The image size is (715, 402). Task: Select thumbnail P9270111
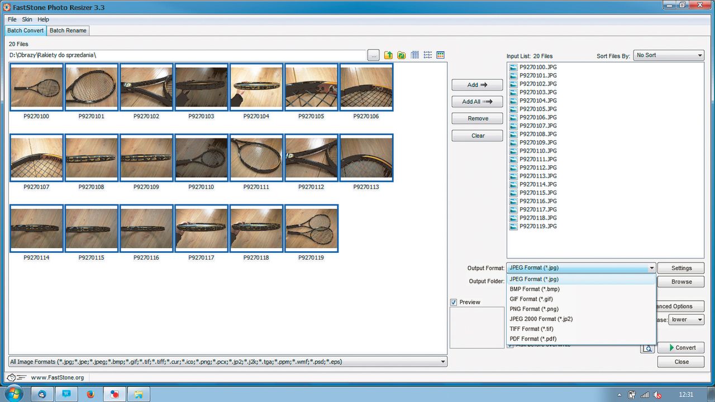point(256,158)
